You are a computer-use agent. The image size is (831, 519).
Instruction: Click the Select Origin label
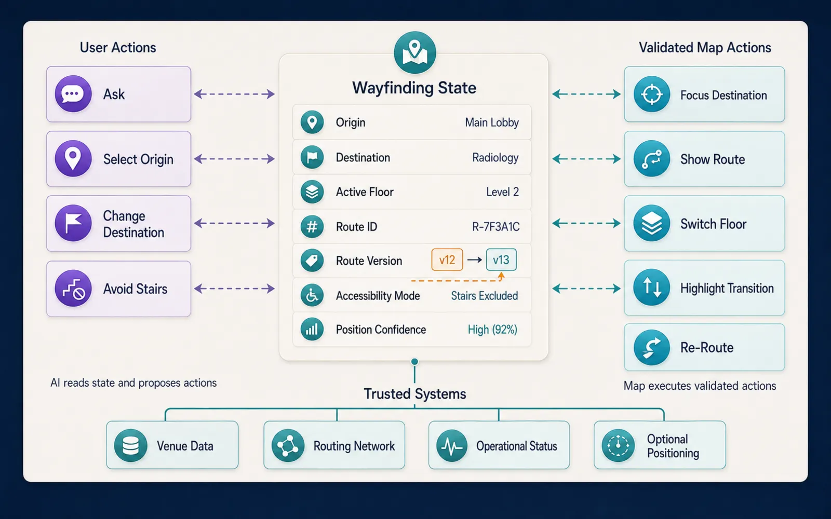pos(138,159)
